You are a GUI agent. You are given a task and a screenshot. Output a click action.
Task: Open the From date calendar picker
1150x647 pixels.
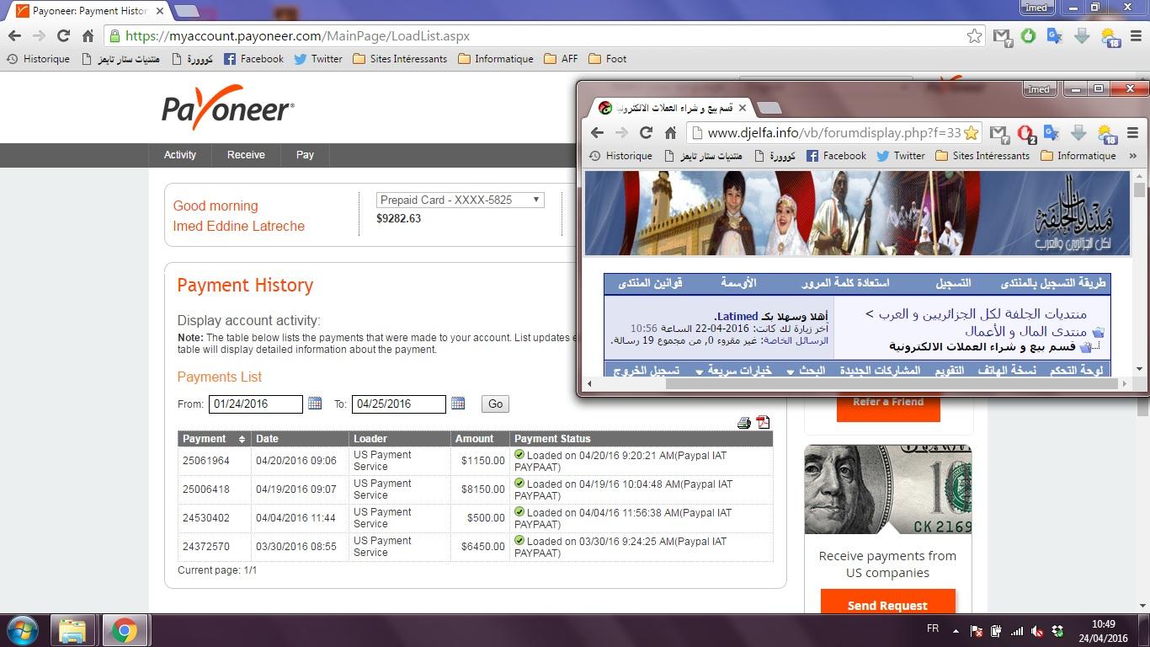tap(315, 404)
